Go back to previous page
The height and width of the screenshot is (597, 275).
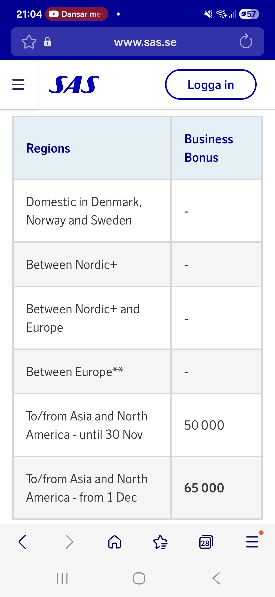tap(22, 542)
